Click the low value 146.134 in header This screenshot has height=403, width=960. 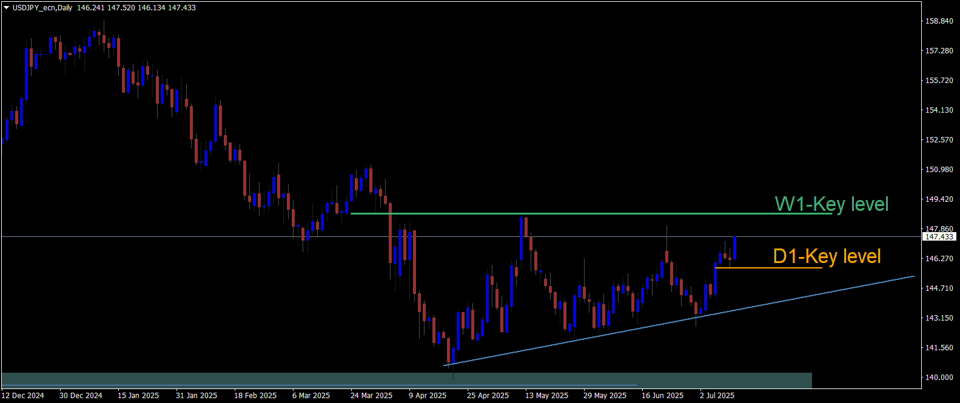coord(152,8)
